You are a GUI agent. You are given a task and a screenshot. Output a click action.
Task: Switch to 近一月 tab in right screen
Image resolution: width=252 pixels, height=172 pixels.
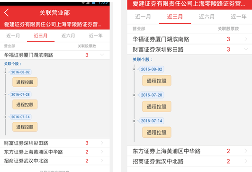[x=143, y=17]
